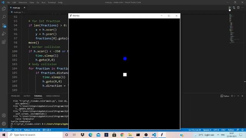Open the Help menu
246x138 pixels.
60,3
